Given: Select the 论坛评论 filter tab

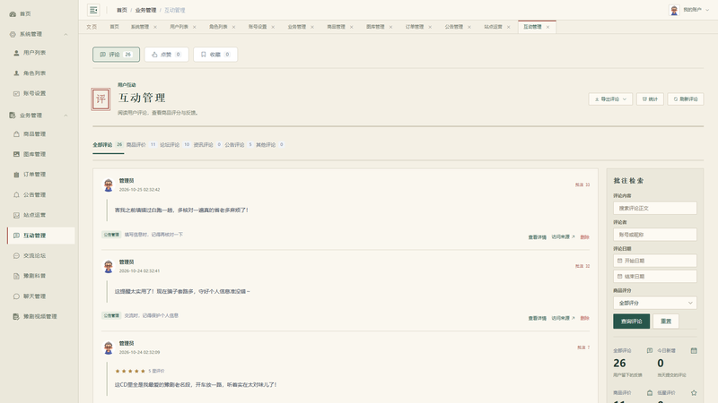Looking at the screenshot, I should pyautogui.click(x=174, y=145).
